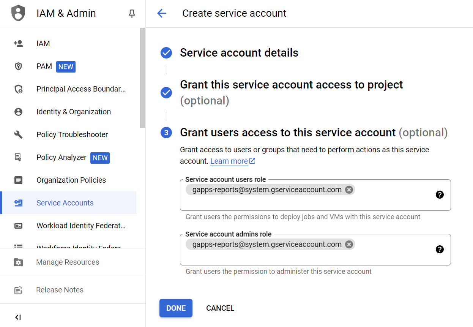Click the Manage Resources folder icon
This screenshot has height=327, width=473.
click(18, 262)
